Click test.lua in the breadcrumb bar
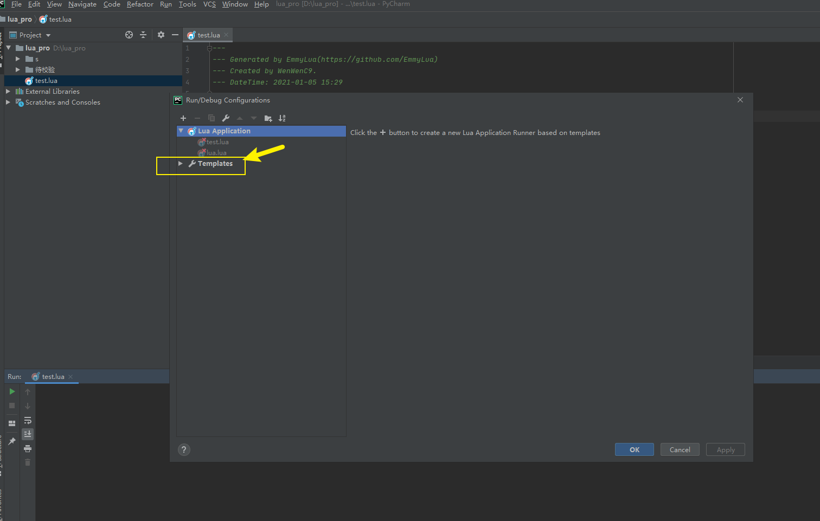The width and height of the screenshot is (820, 521). click(x=55, y=20)
